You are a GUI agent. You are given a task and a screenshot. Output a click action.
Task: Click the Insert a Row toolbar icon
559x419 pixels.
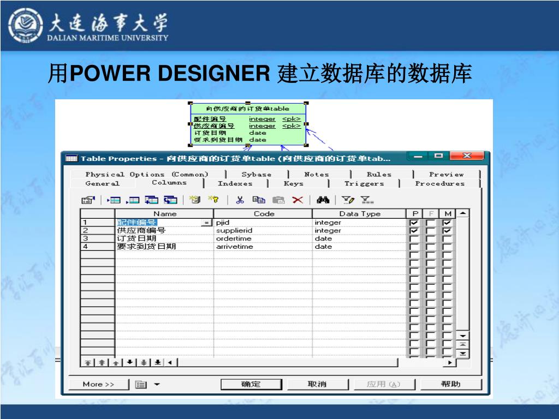click(x=114, y=200)
